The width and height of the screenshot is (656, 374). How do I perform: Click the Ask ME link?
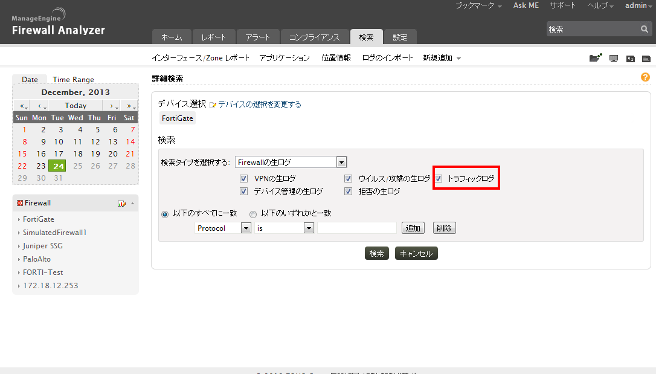point(526,5)
